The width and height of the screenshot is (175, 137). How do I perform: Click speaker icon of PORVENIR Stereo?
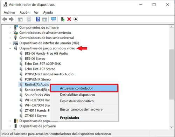pyautogui.click(x=21, y=79)
